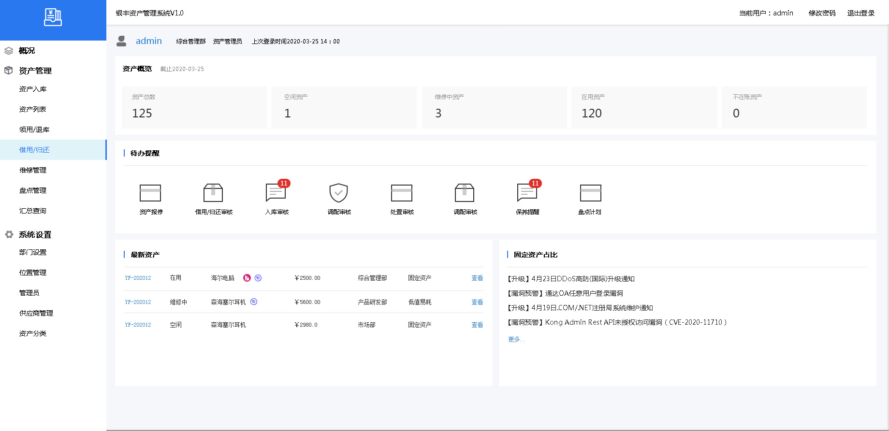Click 修改密码 in the top bar

point(822,13)
